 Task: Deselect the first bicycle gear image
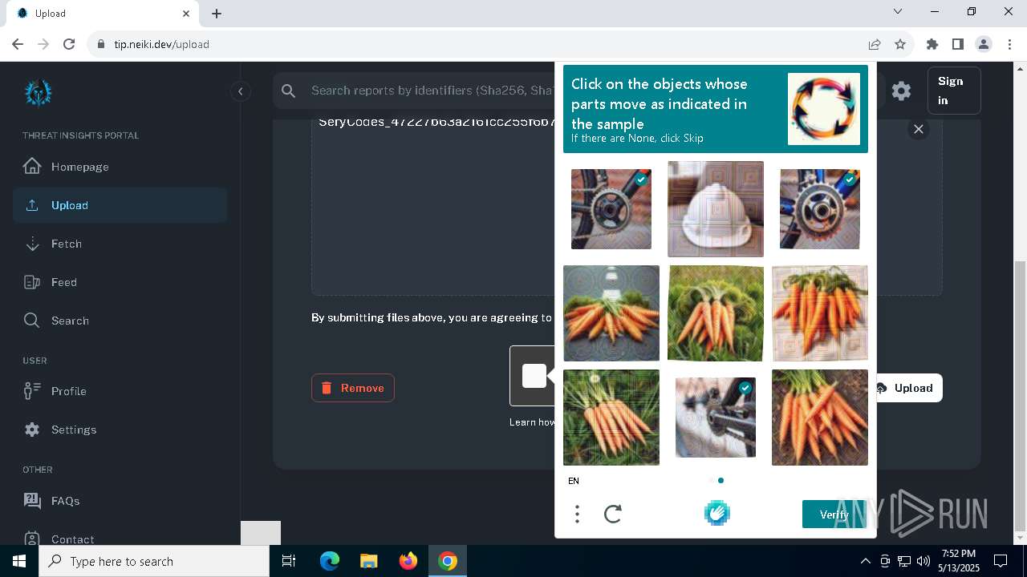click(611, 209)
